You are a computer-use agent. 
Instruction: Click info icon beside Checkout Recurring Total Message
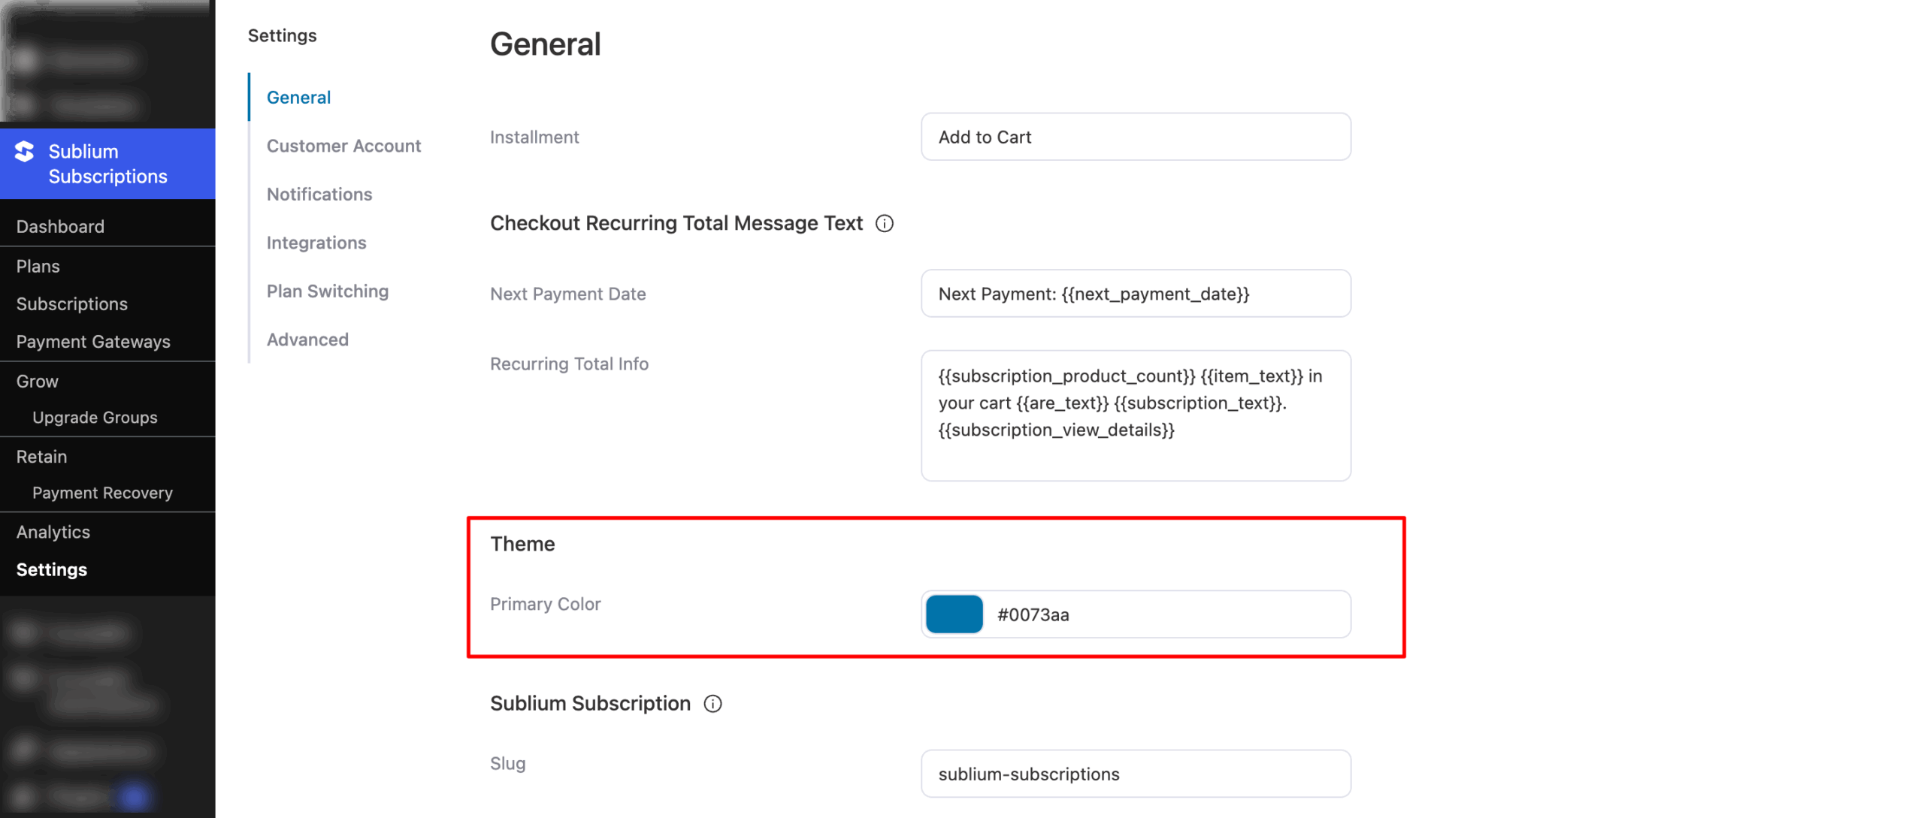click(x=884, y=224)
